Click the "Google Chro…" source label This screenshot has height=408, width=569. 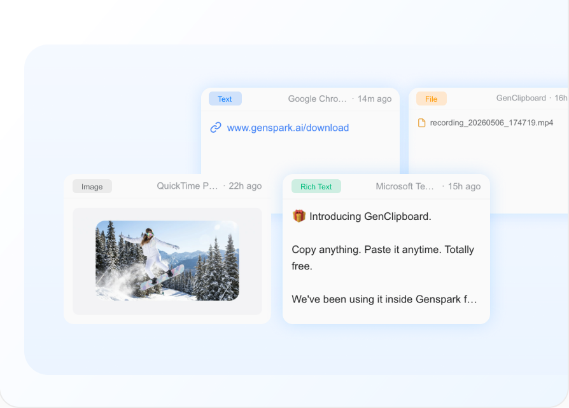pyautogui.click(x=317, y=99)
